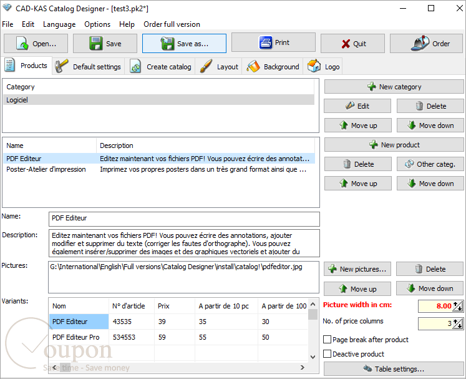The image size is (466, 379).
Task: Select the PDF Editeur product row
Action: [158, 159]
